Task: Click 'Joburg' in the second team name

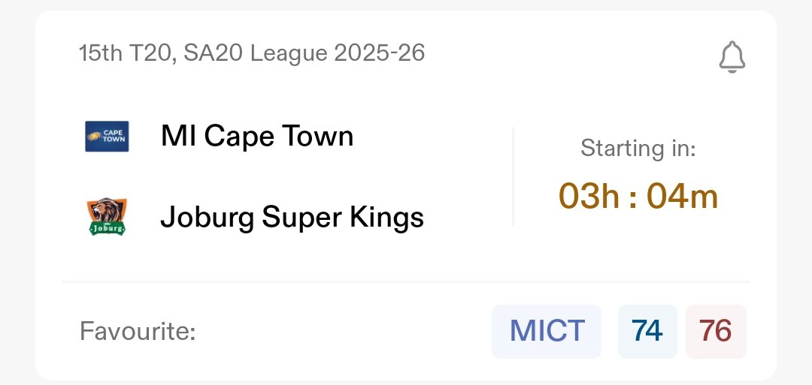Action: (207, 218)
